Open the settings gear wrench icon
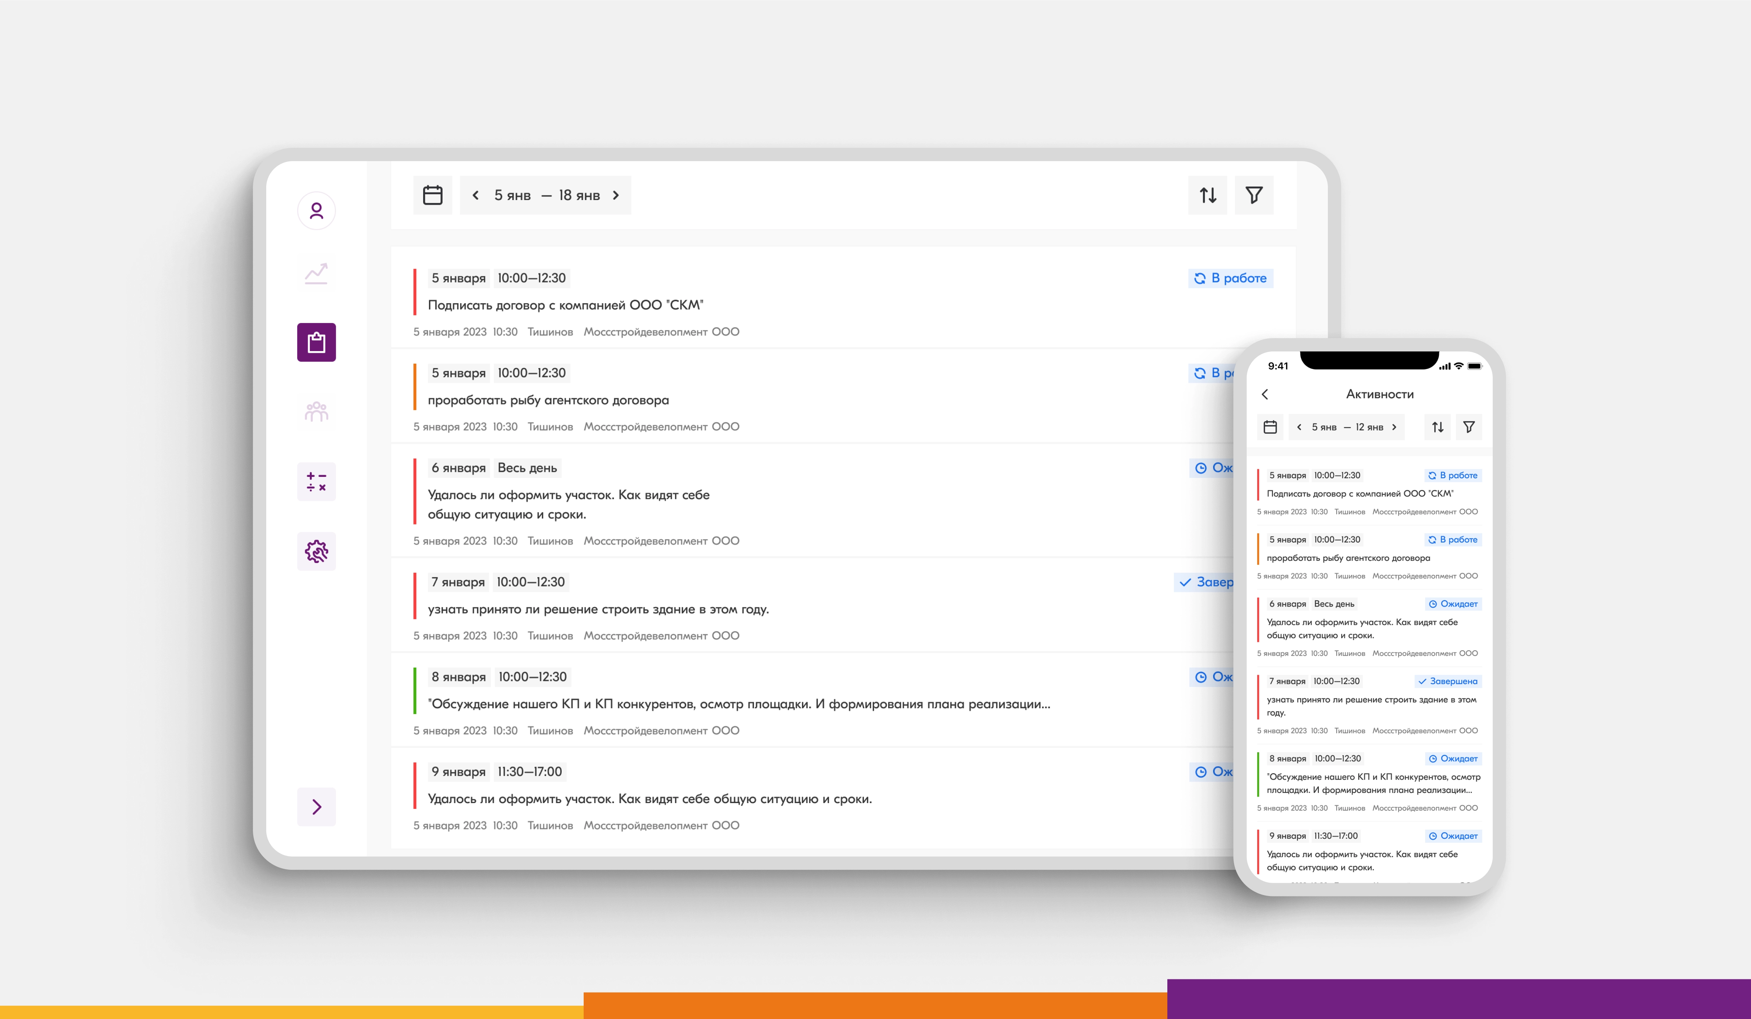This screenshot has height=1019, width=1751. [x=316, y=552]
